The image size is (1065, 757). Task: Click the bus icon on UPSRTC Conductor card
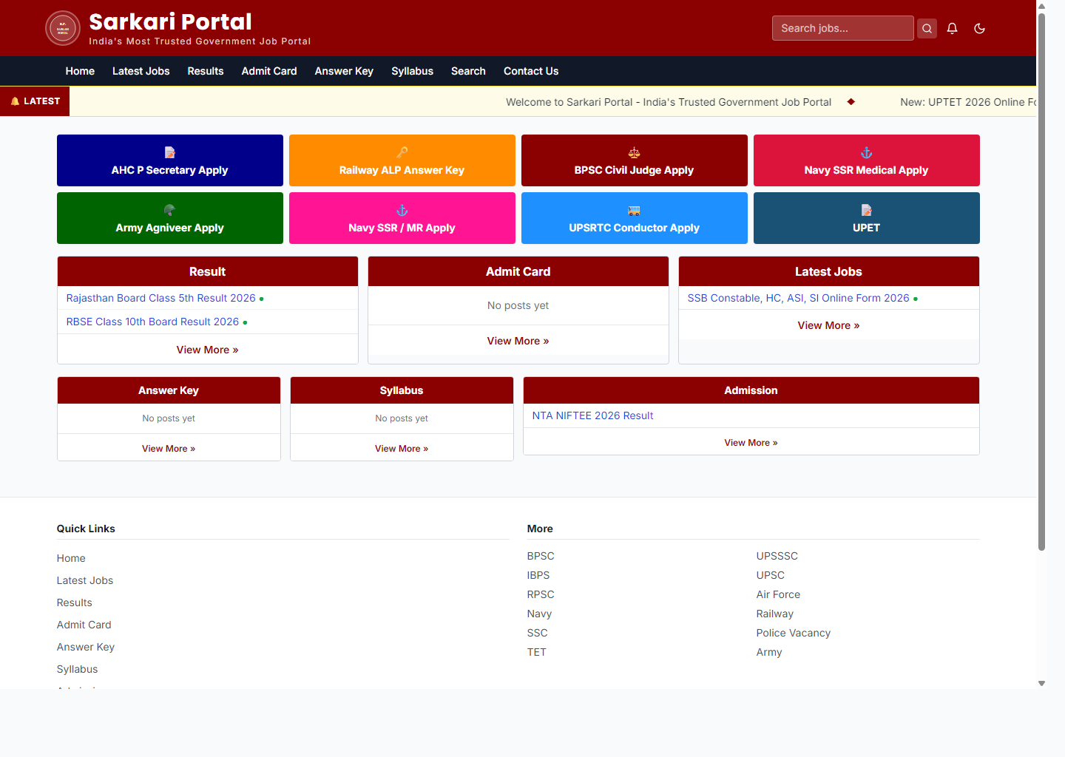[x=634, y=210]
